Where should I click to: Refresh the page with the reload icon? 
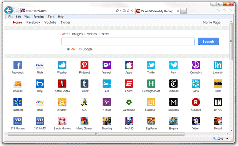click(x=128, y=10)
